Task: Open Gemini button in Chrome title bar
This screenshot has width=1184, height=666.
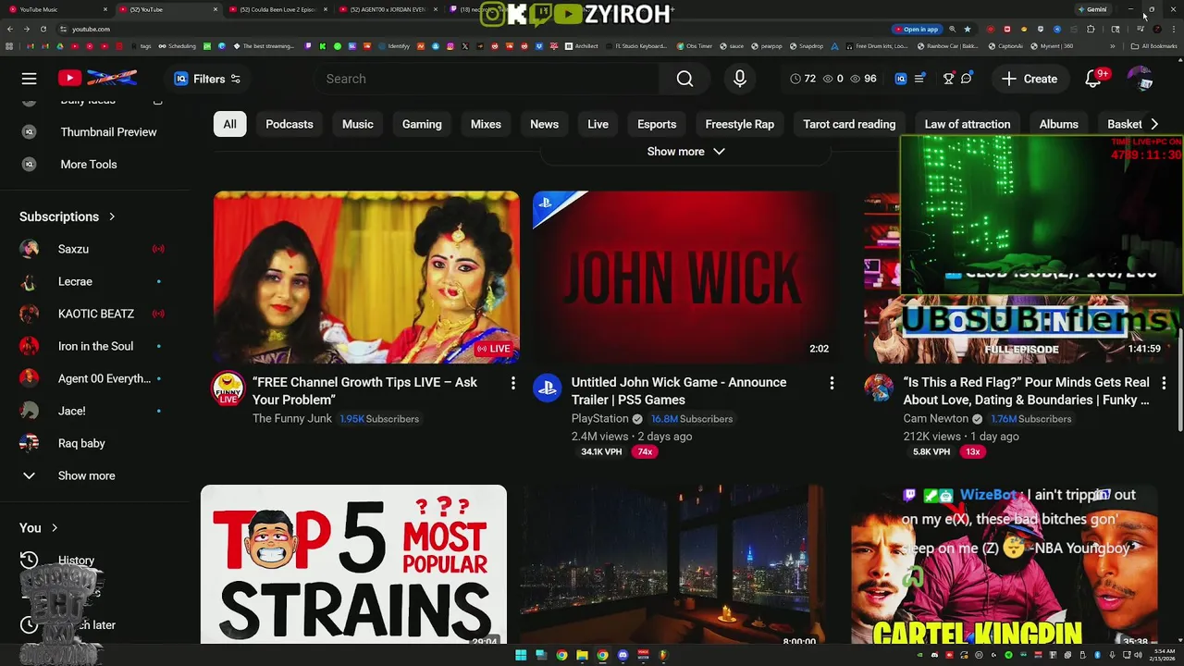Action: pos(1092,9)
